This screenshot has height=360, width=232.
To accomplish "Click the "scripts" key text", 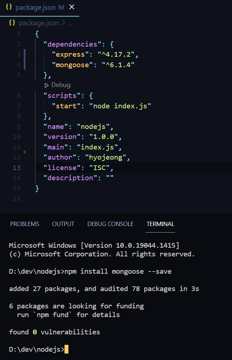I will click(62, 96).
